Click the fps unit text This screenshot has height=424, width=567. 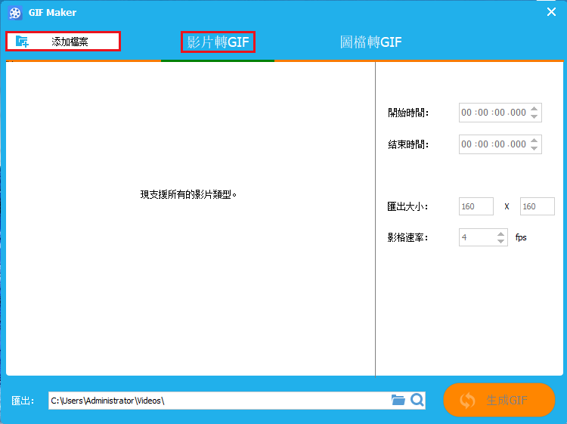click(521, 238)
